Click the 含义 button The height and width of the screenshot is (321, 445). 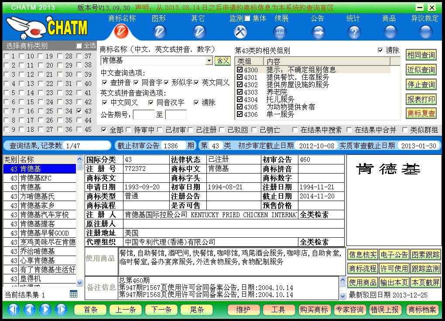pyautogui.click(x=223, y=61)
